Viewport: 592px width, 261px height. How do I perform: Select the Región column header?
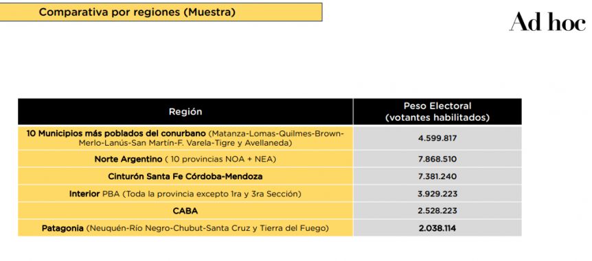coord(185,112)
